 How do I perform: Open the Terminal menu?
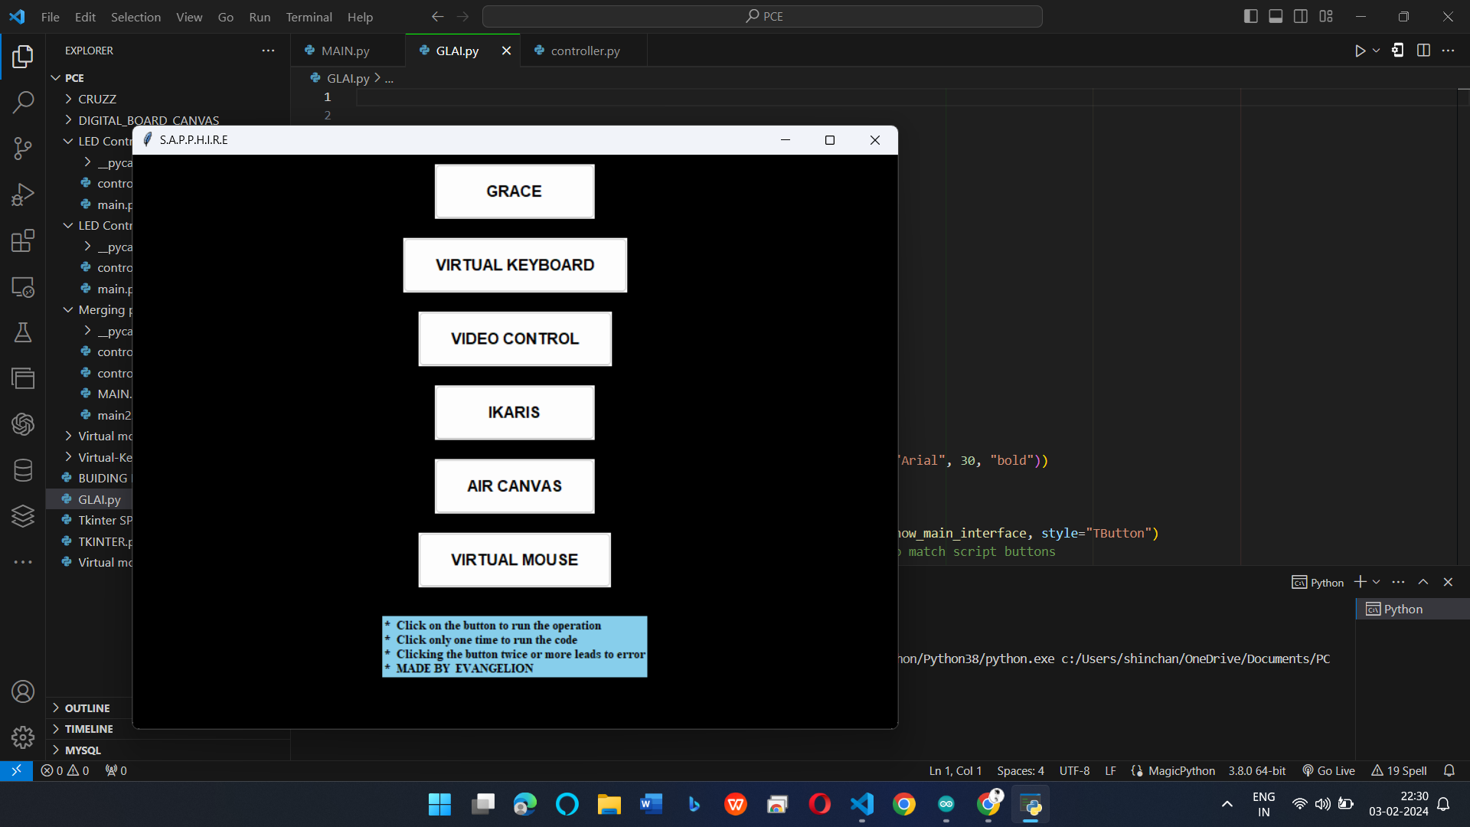tap(309, 17)
